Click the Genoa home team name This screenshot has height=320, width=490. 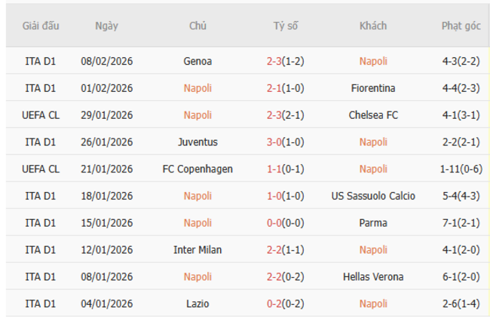point(198,61)
